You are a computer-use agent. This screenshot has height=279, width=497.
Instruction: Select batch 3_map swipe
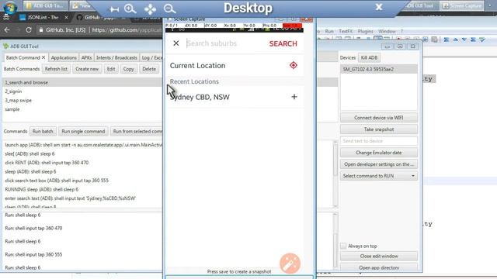pos(82,100)
